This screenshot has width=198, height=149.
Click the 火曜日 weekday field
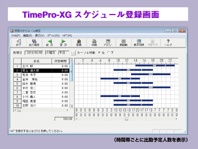coord(50,53)
